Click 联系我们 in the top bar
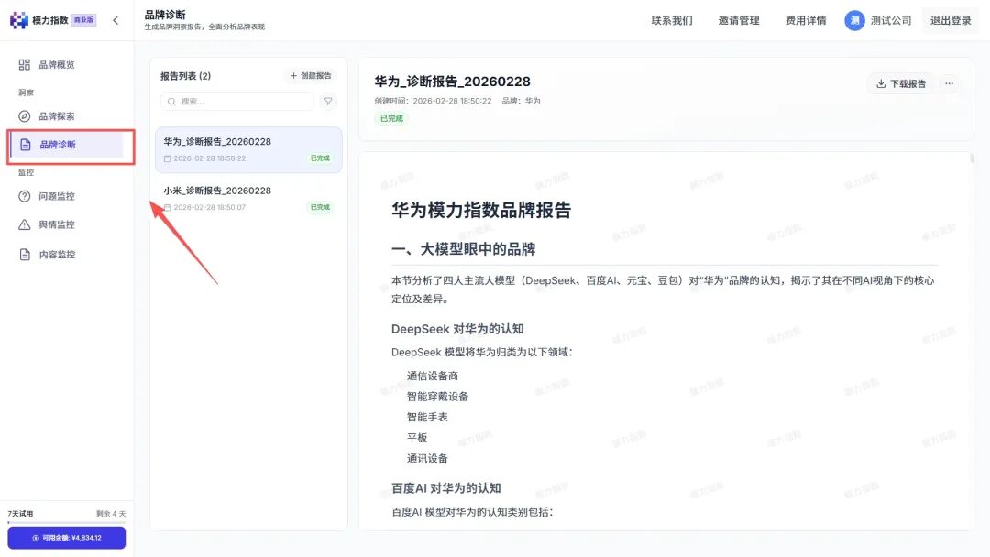 click(672, 20)
